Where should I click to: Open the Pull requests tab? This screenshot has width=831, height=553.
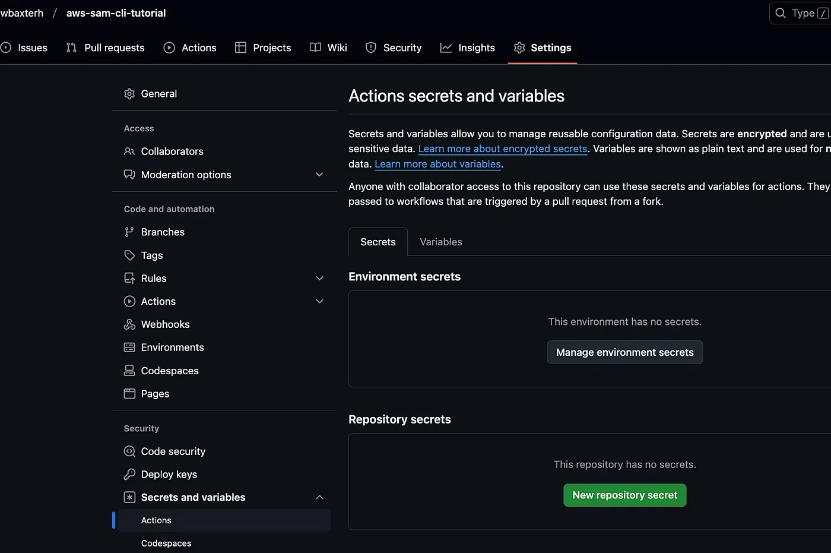click(105, 48)
